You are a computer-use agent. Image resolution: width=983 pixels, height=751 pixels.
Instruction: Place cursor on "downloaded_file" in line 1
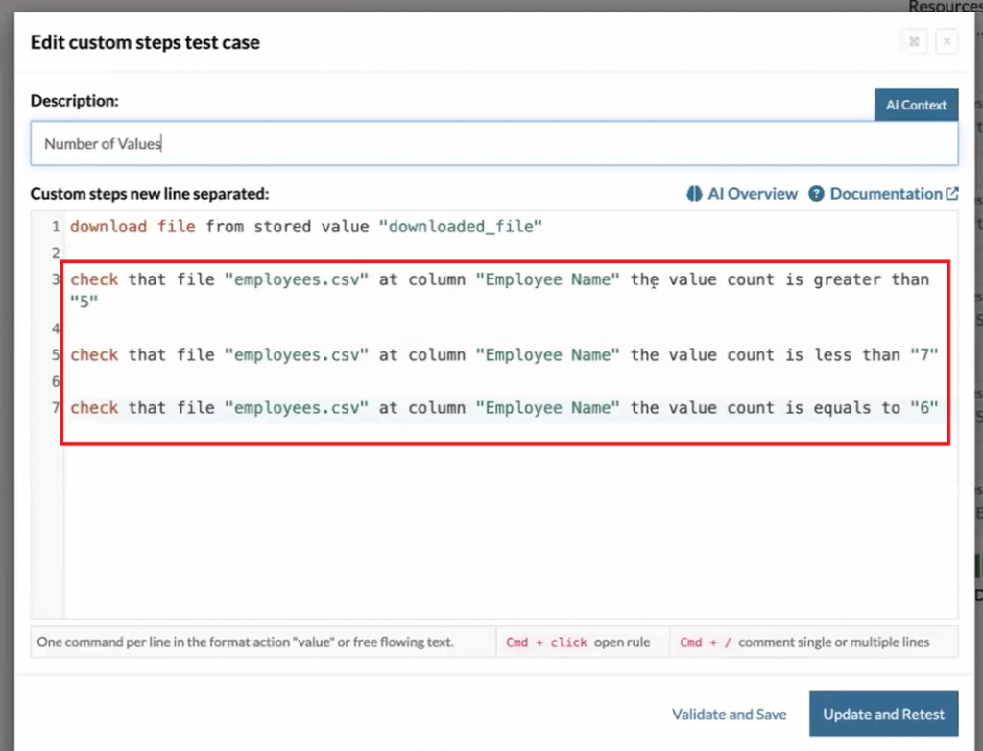461,228
